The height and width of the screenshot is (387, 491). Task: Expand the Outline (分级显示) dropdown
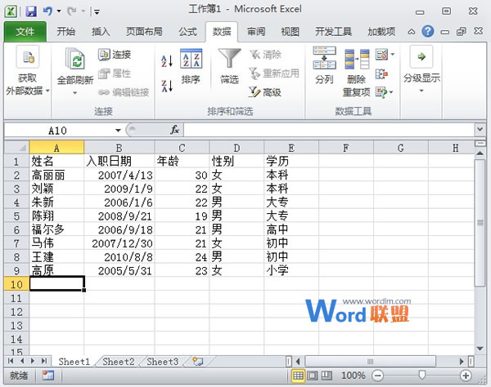(x=421, y=88)
